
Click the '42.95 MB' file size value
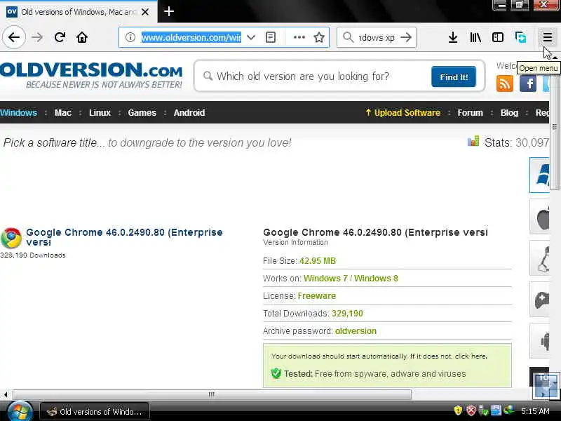(x=318, y=261)
